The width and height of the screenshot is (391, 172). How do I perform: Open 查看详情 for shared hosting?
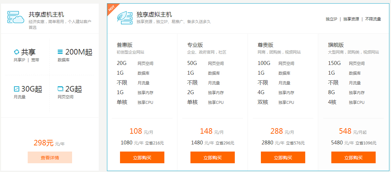coord(50,157)
